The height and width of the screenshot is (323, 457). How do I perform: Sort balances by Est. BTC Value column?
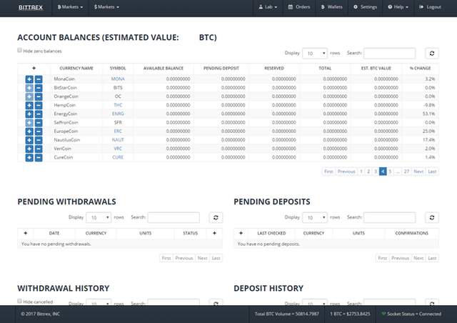tap(376, 69)
